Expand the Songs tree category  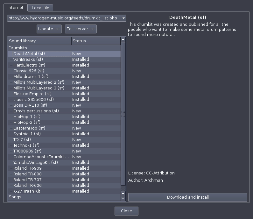15,197
